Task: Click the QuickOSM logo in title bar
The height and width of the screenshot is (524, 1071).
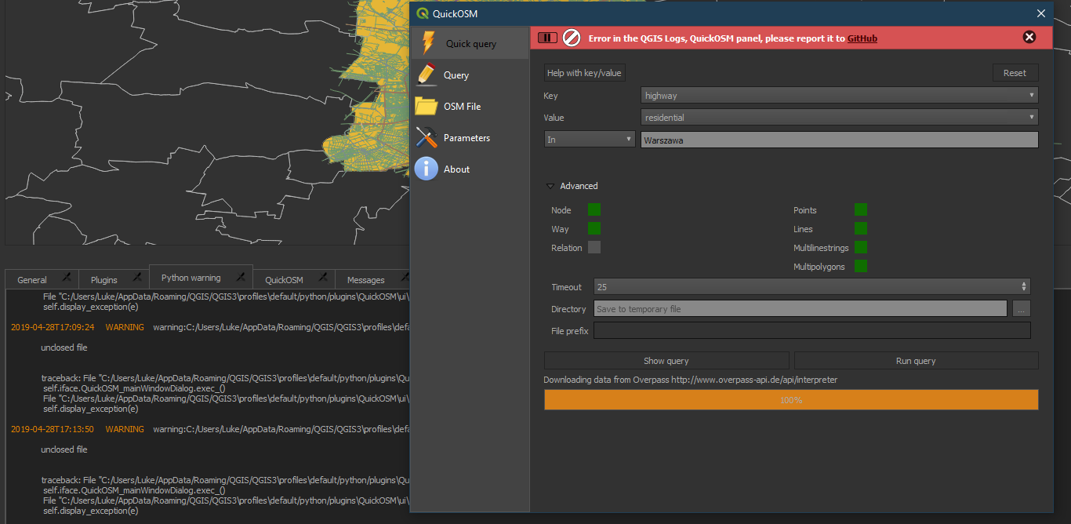Action: pyautogui.click(x=423, y=13)
